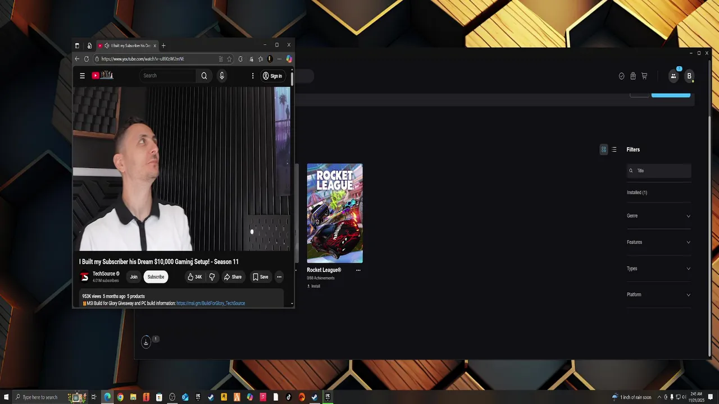
Task: Click the blue button in Epic launcher
Action: click(x=671, y=95)
